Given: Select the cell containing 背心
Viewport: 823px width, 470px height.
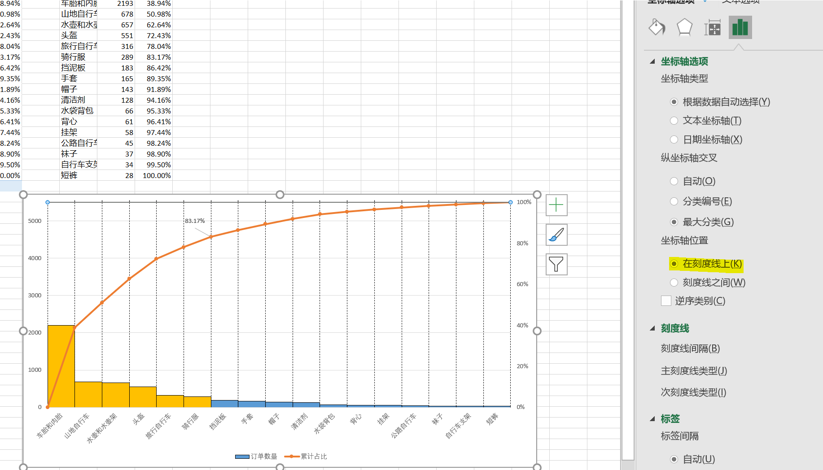Looking at the screenshot, I should tap(78, 122).
